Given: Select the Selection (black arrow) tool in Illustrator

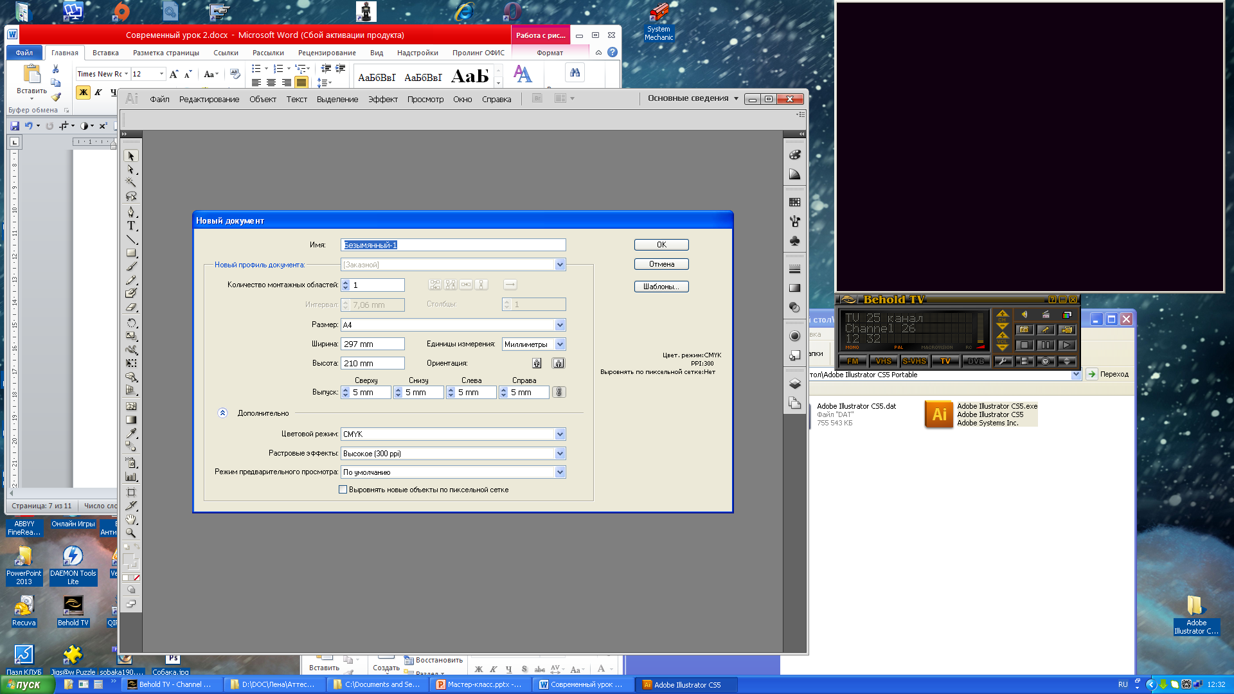Looking at the screenshot, I should (131, 156).
